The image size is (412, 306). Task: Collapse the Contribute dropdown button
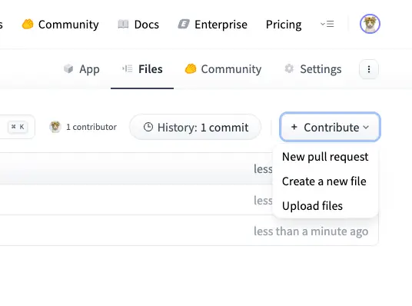331,127
